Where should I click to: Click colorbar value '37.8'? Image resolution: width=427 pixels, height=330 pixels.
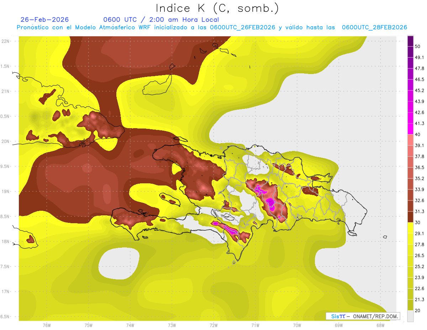point(420,157)
